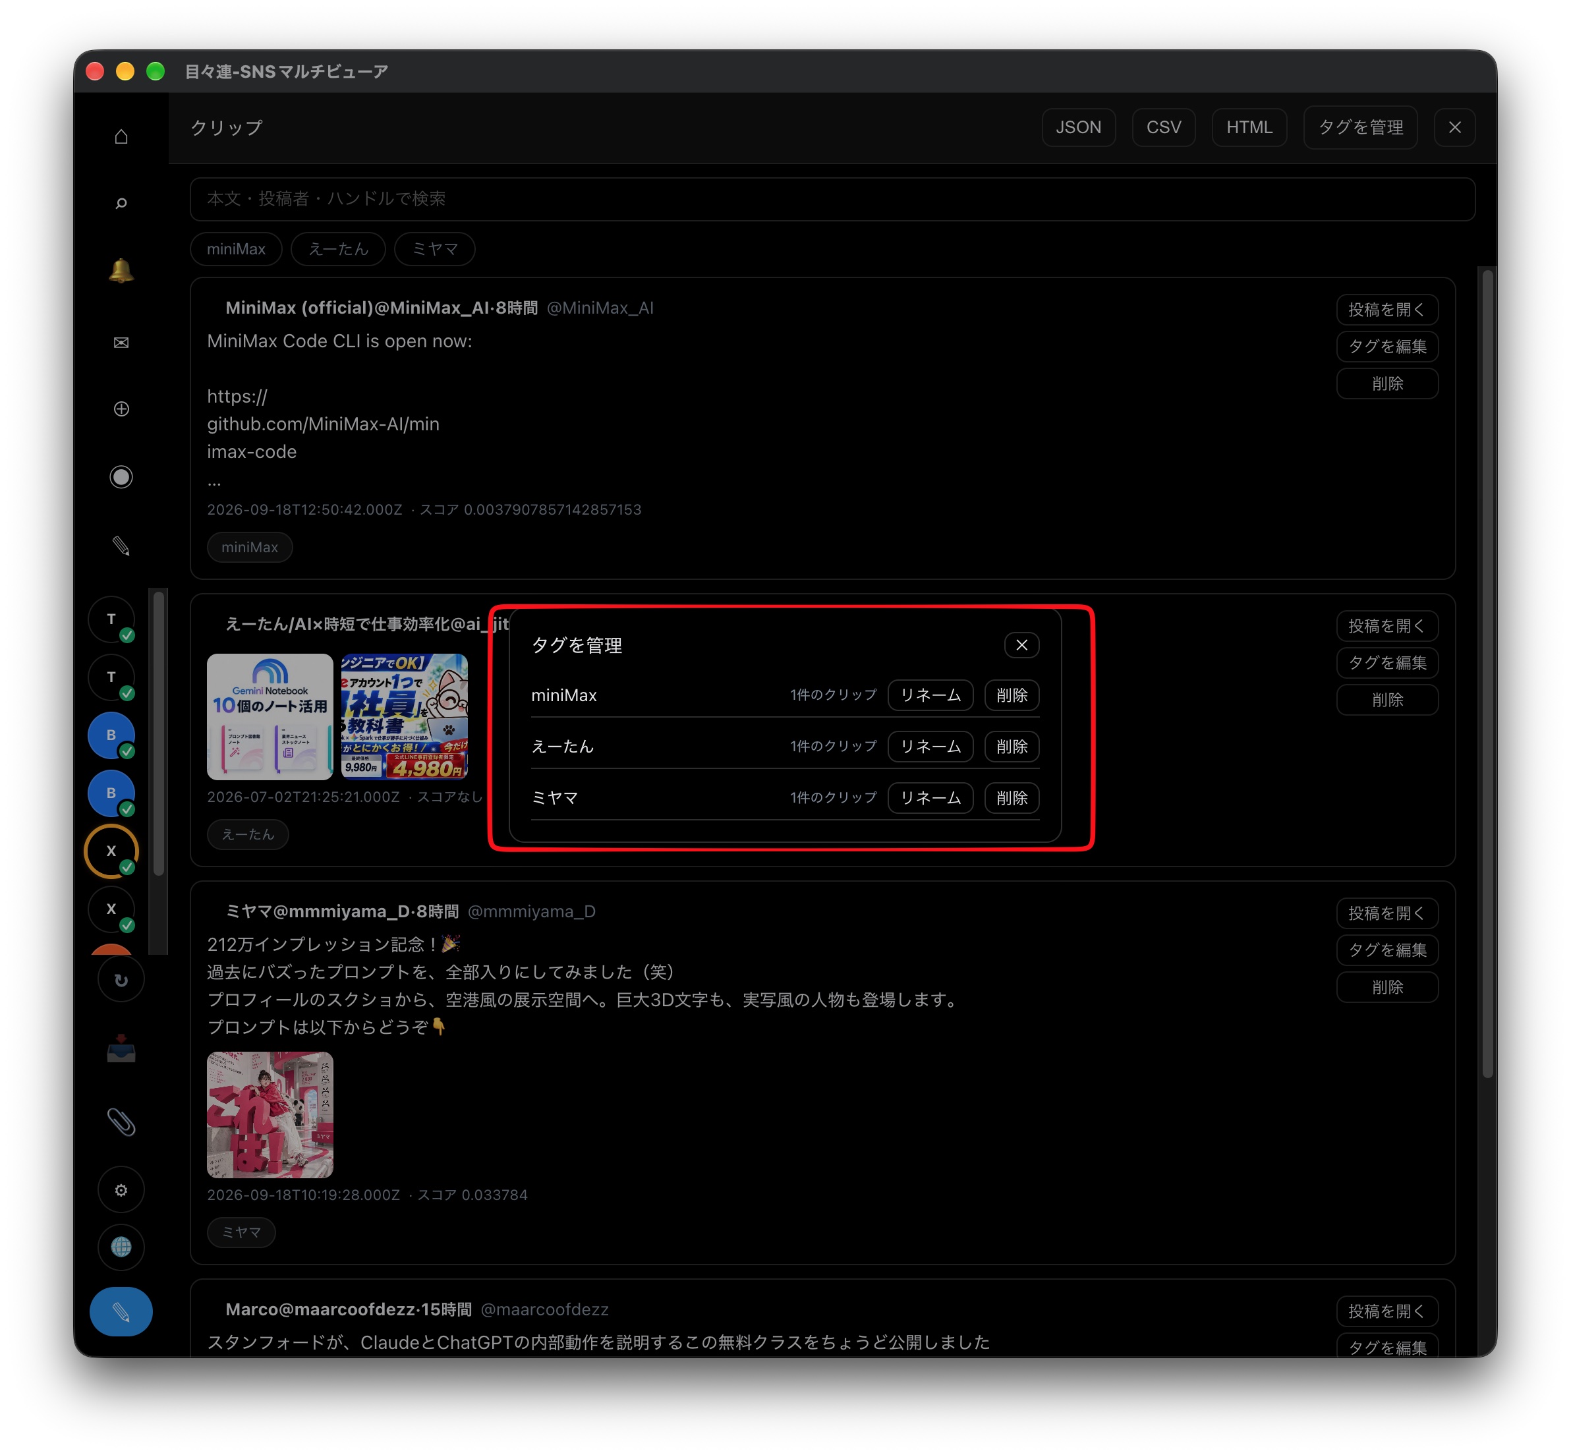This screenshot has height=1455, width=1571.
Task: Filter clips by ミヤマ tag chip
Action: (435, 249)
